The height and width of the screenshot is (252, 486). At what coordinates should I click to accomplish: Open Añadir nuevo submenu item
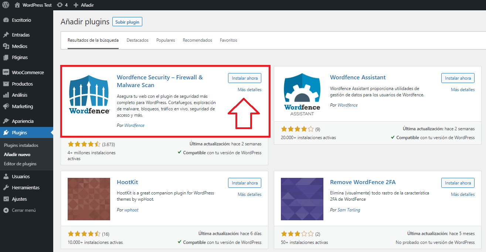coord(17,155)
